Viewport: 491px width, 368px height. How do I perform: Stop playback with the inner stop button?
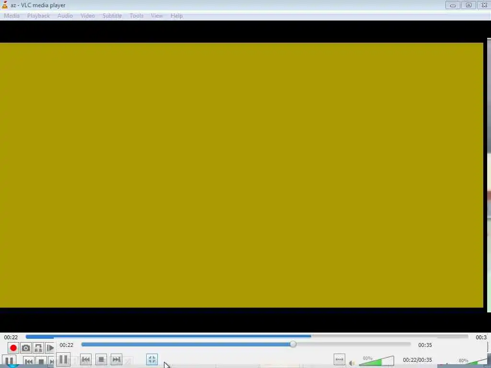(101, 359)
